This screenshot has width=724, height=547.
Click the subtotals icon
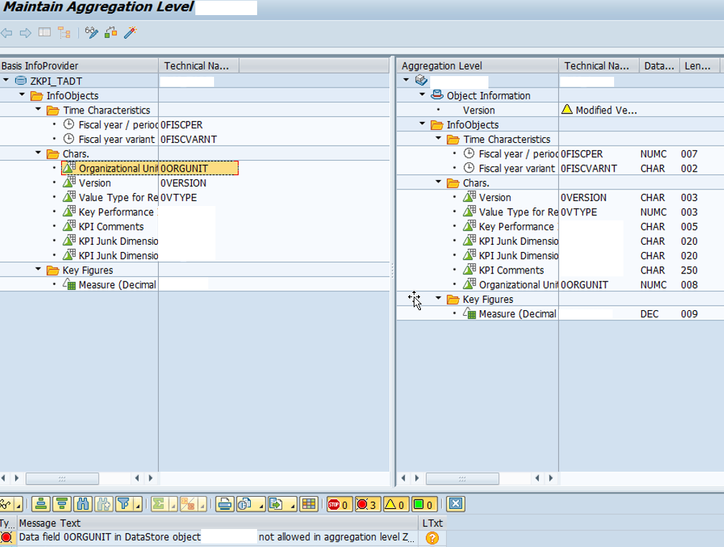(x=188, y=504)
